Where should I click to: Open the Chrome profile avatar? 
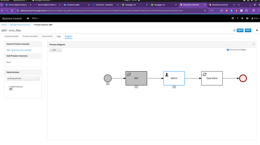click(x=254, y=10)
